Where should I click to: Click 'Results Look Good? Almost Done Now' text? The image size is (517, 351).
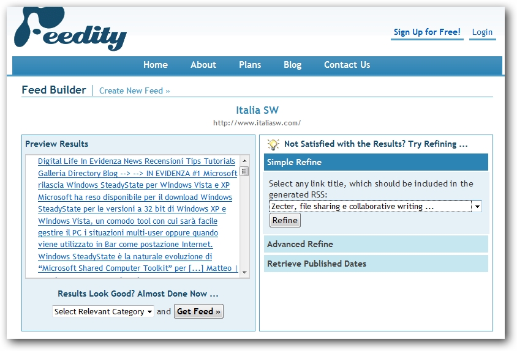138,294
